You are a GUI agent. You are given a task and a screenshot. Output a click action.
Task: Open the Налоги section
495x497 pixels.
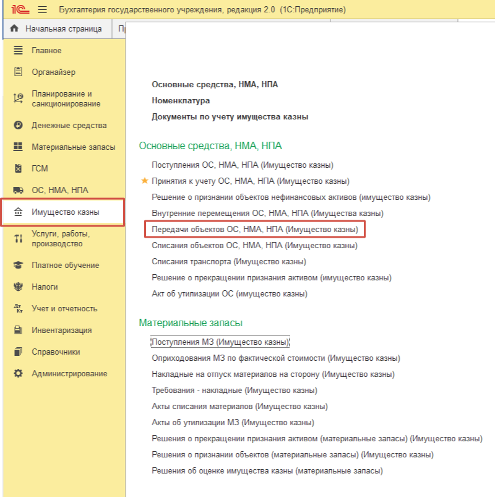[x=45, y=287]
